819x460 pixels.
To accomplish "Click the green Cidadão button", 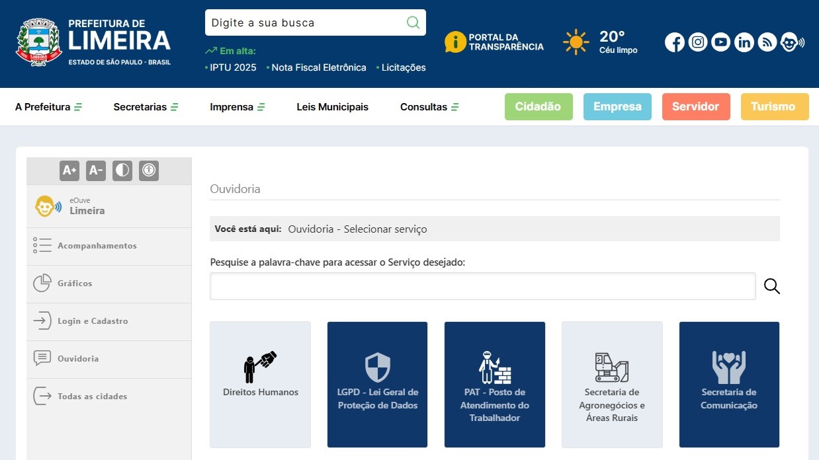I will pyautogui.click(x=538, y=107).
